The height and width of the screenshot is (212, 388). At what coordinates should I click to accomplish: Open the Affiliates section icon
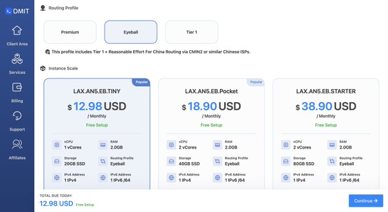[x=17, y=145]
